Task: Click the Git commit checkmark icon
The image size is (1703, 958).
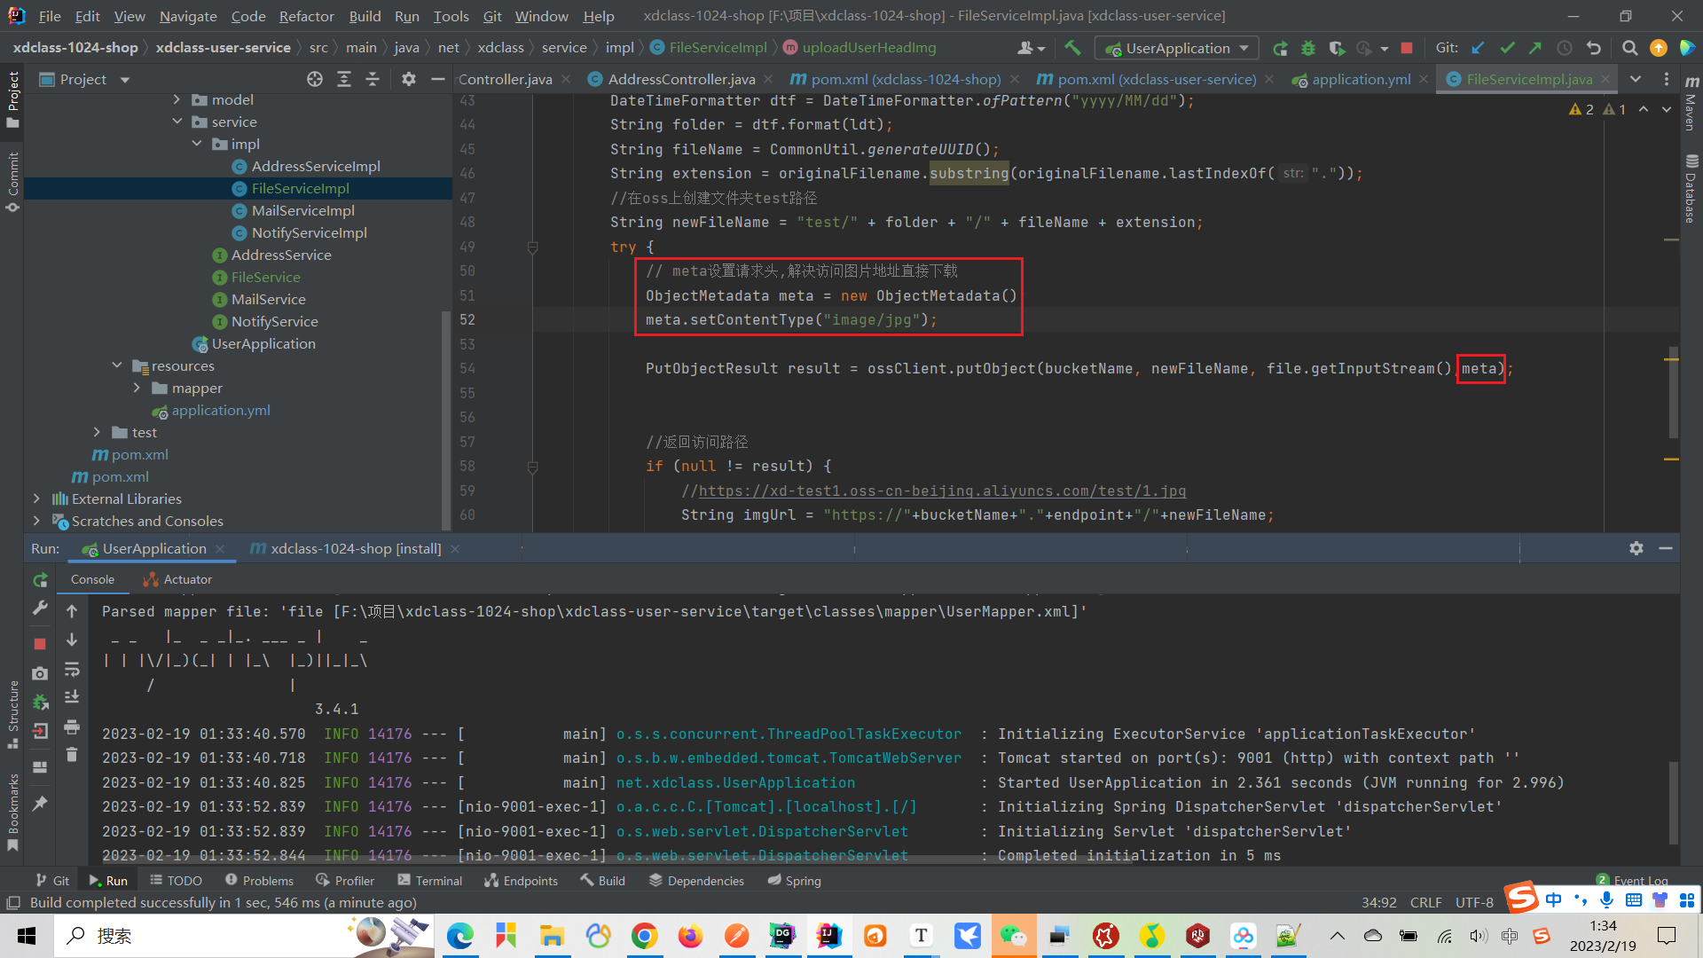Action: pos(1507,48)
